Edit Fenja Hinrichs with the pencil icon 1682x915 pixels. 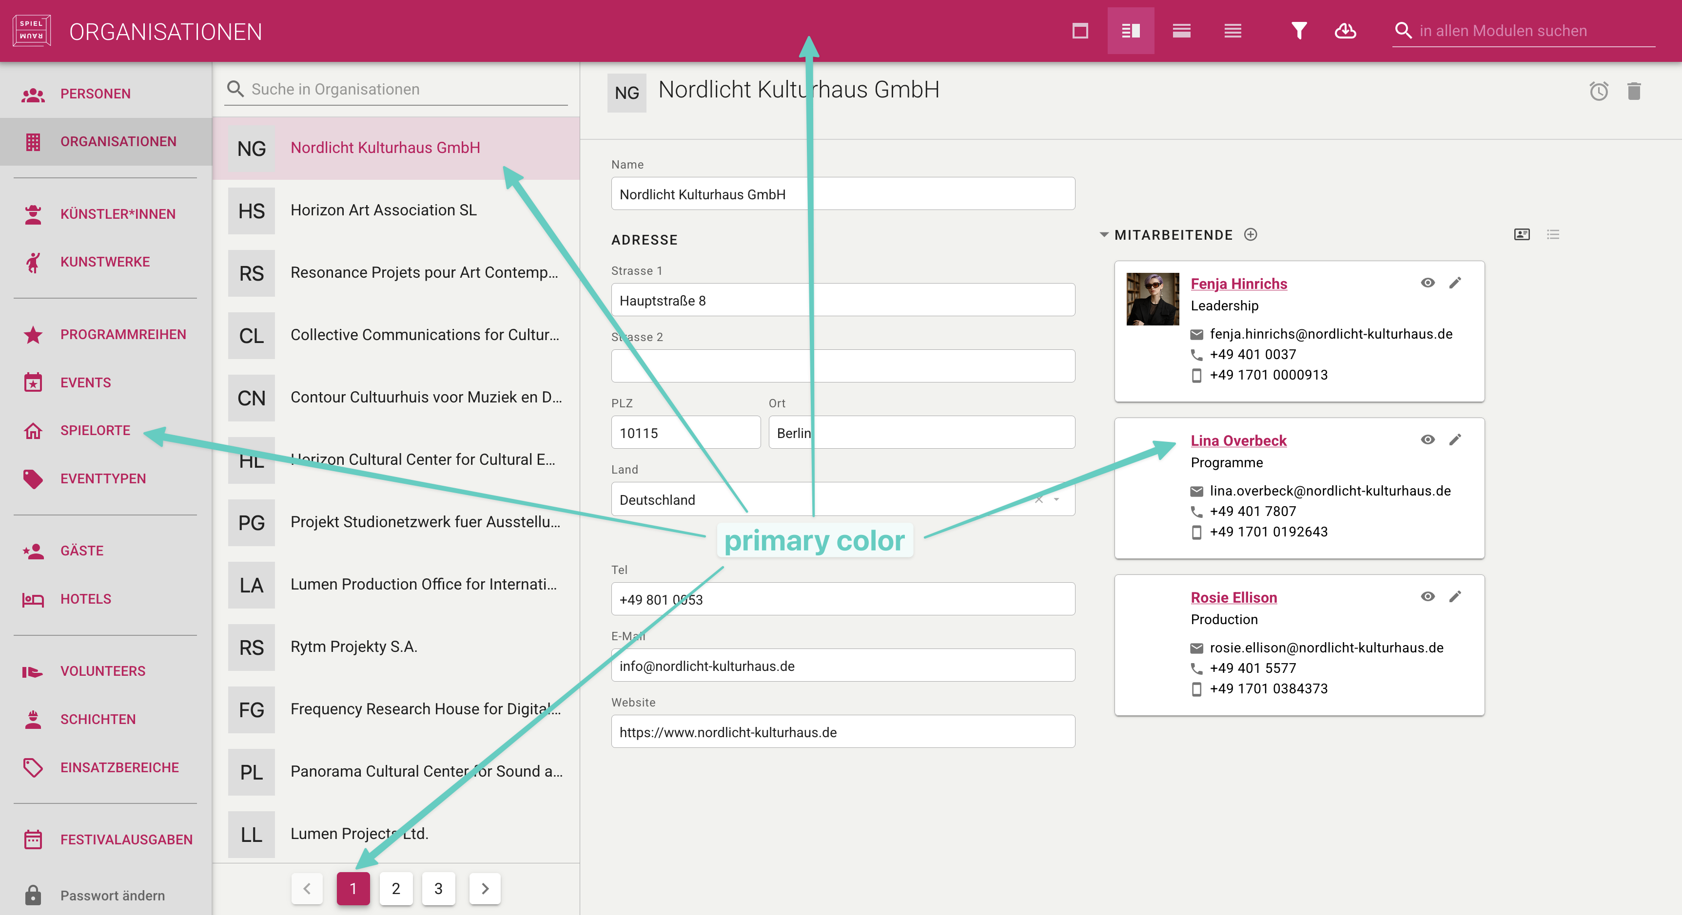click(x=1455, y=283)
